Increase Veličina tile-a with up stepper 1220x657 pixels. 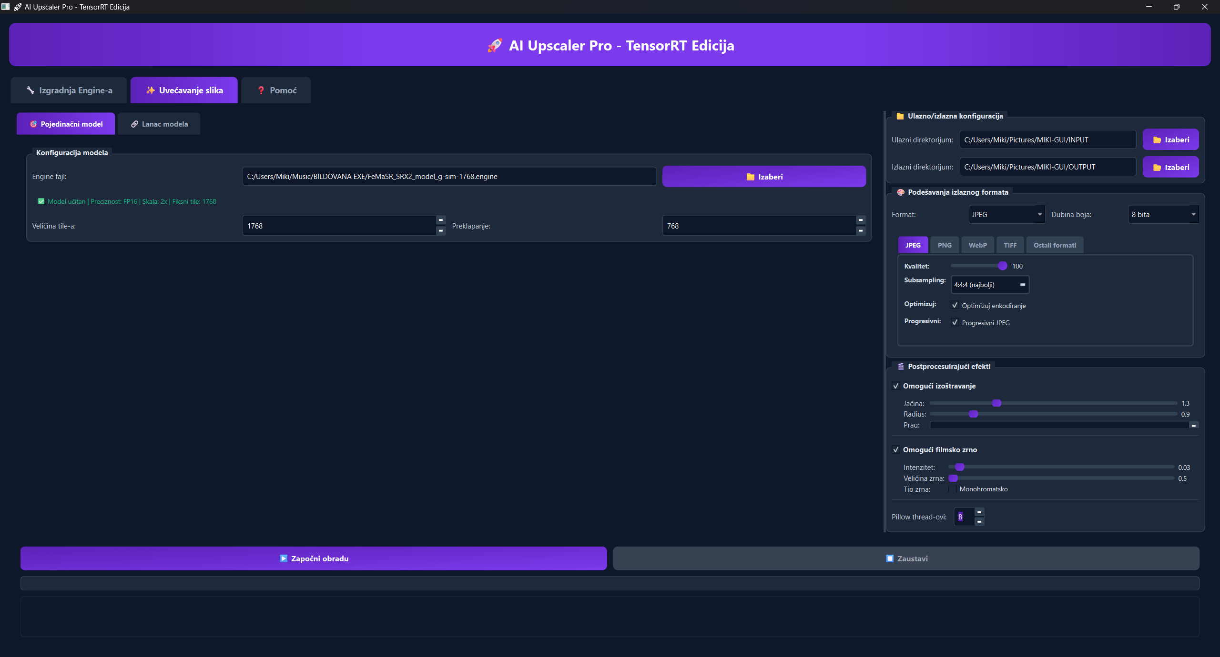coord(441,220)
